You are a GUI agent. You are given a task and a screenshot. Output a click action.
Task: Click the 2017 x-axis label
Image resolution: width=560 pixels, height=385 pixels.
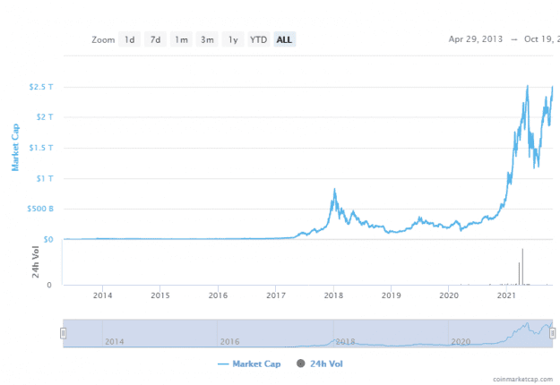pos(276,295)
